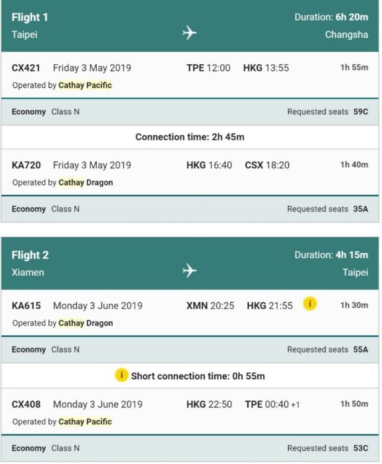Click requested seat 35A
382x464 pixels.
pyautogui.click(x=361, y=209)
